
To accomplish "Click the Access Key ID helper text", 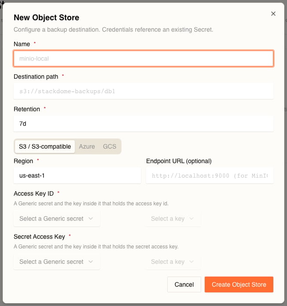I will pyautogui.click(x=91, y=204).
